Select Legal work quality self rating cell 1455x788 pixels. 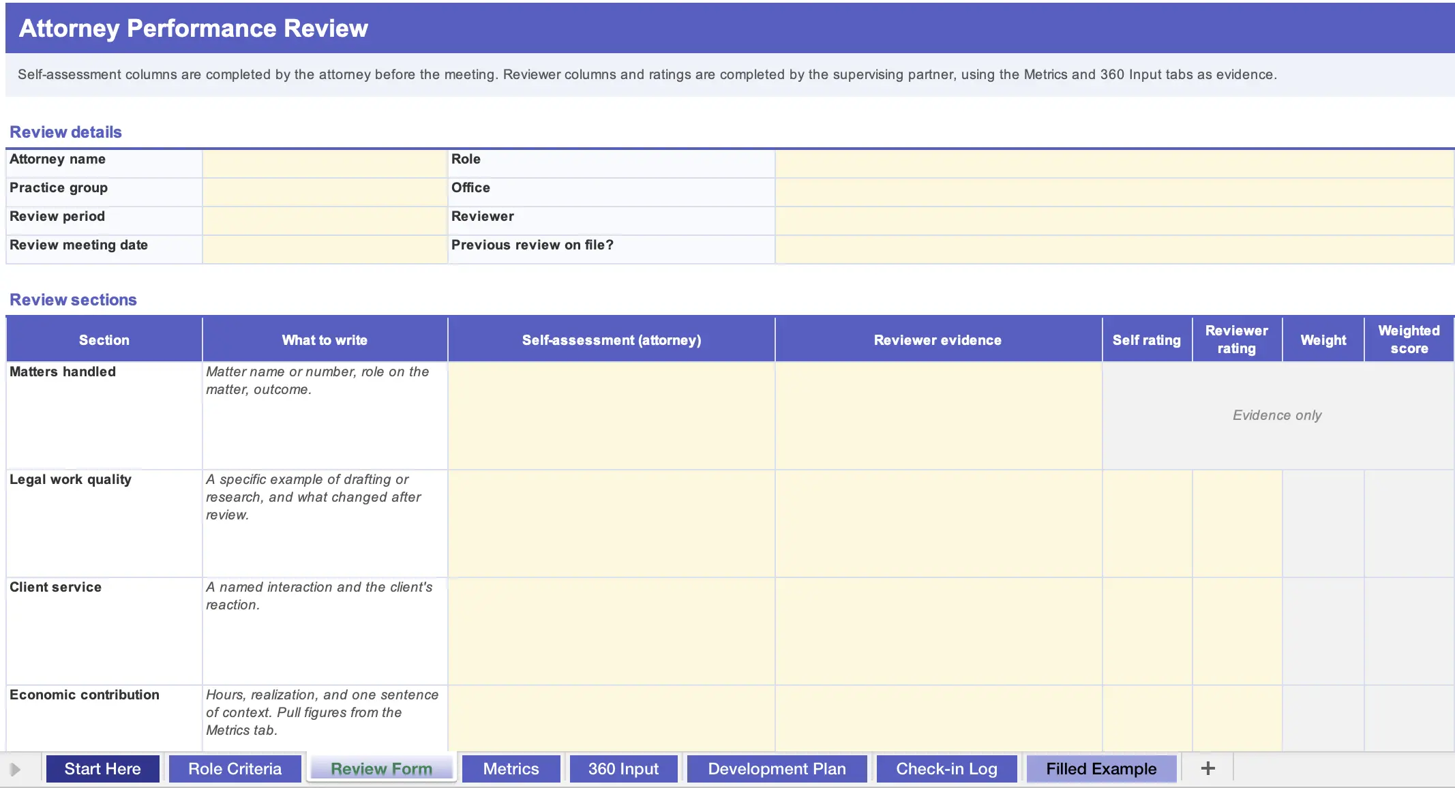pos(1147,524)
